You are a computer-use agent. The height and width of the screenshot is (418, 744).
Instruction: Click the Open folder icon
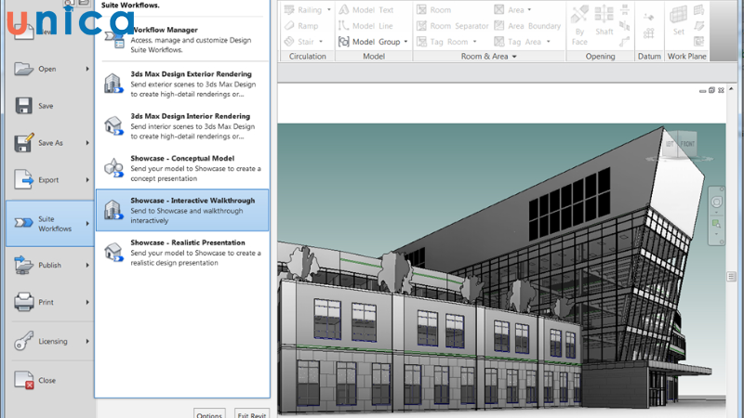[x=23, y=69]
